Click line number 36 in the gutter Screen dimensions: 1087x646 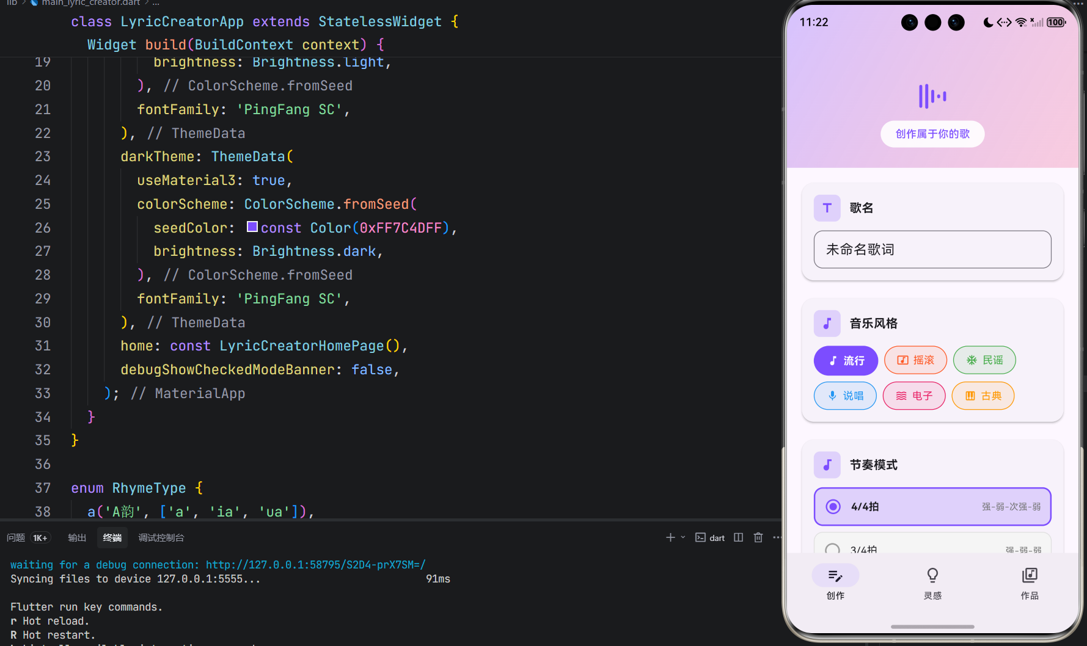pos(43,464)
